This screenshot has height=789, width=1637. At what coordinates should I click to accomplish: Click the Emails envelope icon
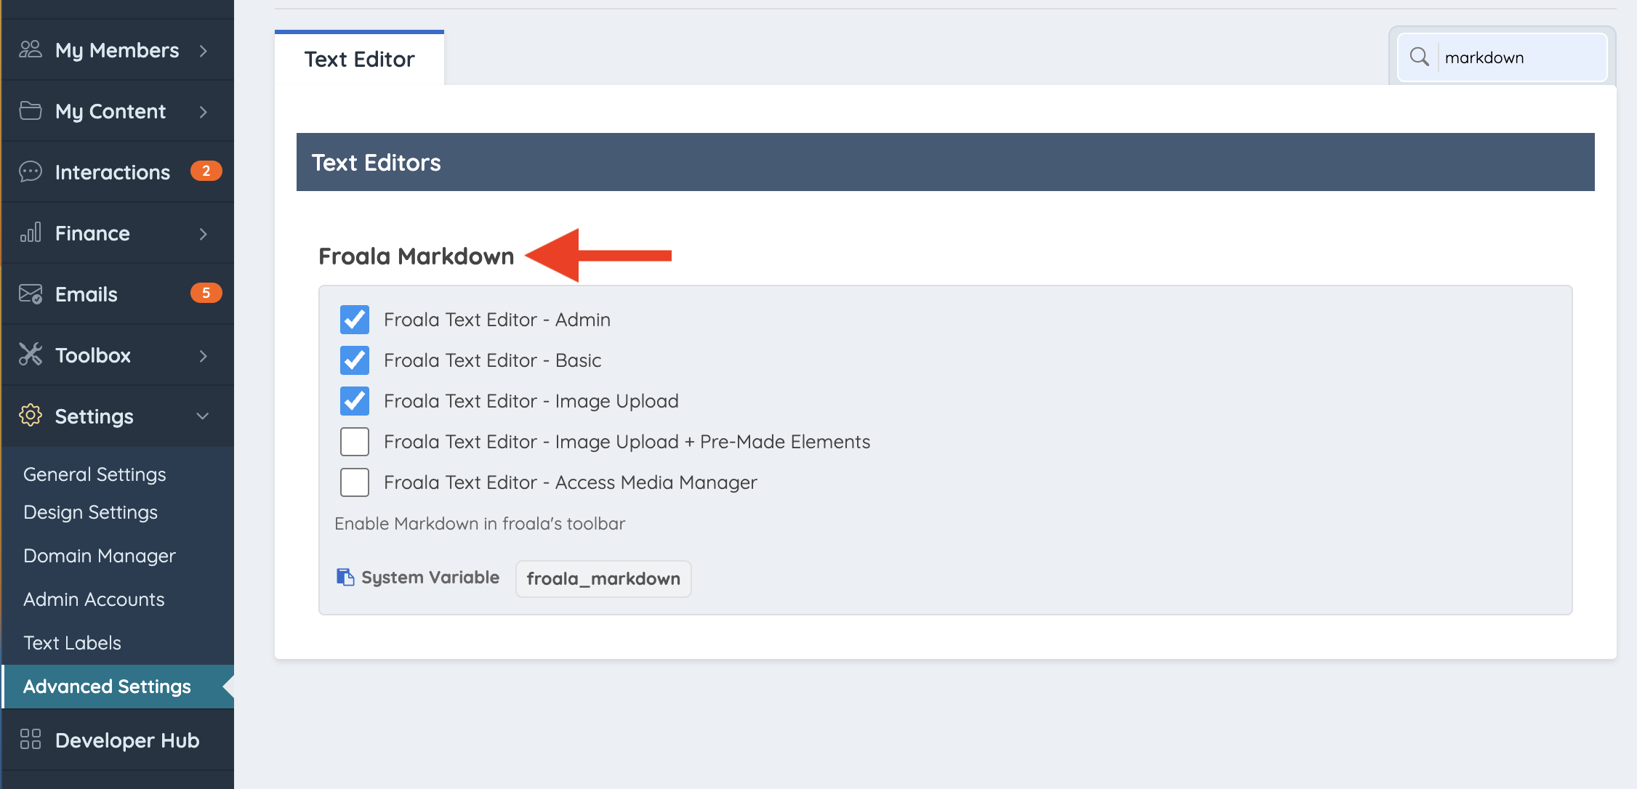click(31, 294)
